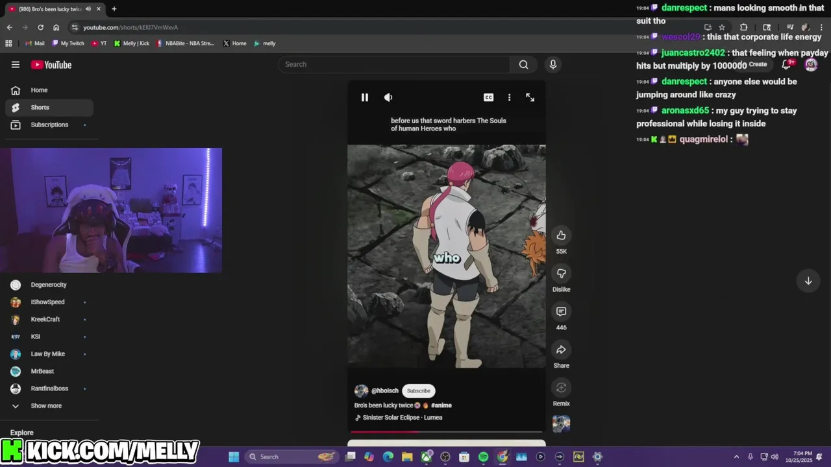The image size is (831, 467).
Task: Open the 446 comments panel
Action: tap(562, 311)
